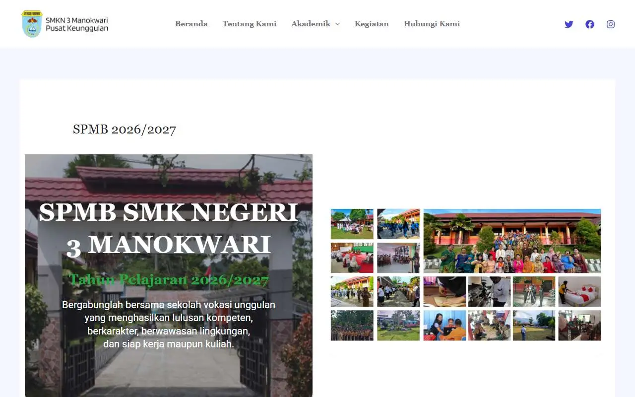Open the school's Instagram profile
635x397 pixels.
point(611,24)
